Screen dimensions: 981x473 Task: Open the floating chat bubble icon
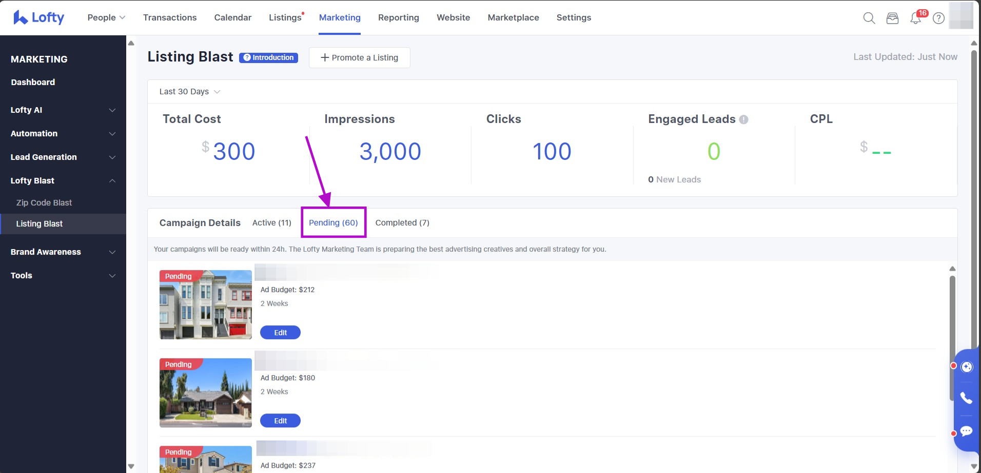point(966,431)
